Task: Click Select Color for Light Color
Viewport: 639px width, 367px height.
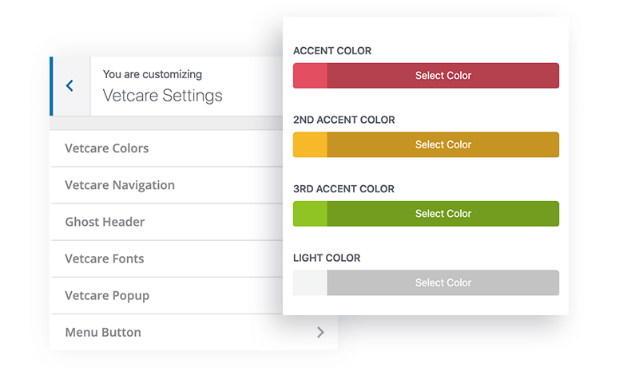Action: (443, 282)
